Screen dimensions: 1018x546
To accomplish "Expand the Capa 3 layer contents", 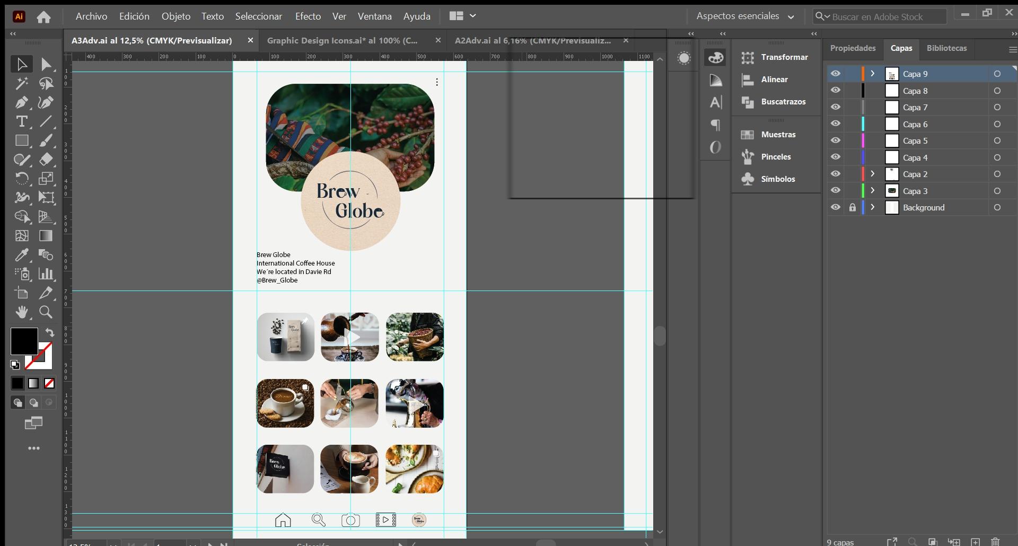I will click(872, 191).
